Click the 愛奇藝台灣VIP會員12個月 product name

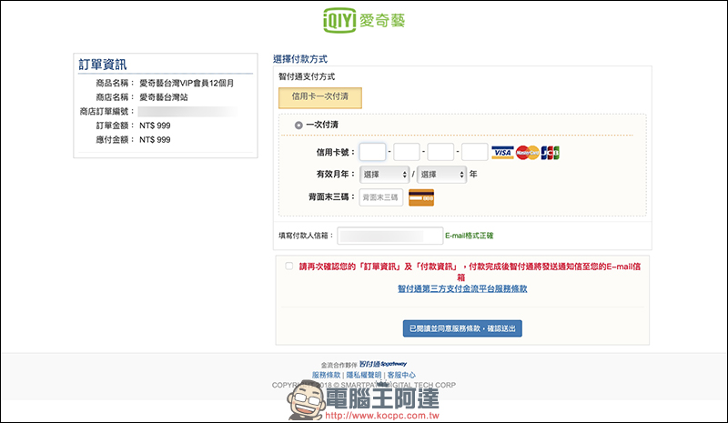pyautogui.click(x=187, y=83)
